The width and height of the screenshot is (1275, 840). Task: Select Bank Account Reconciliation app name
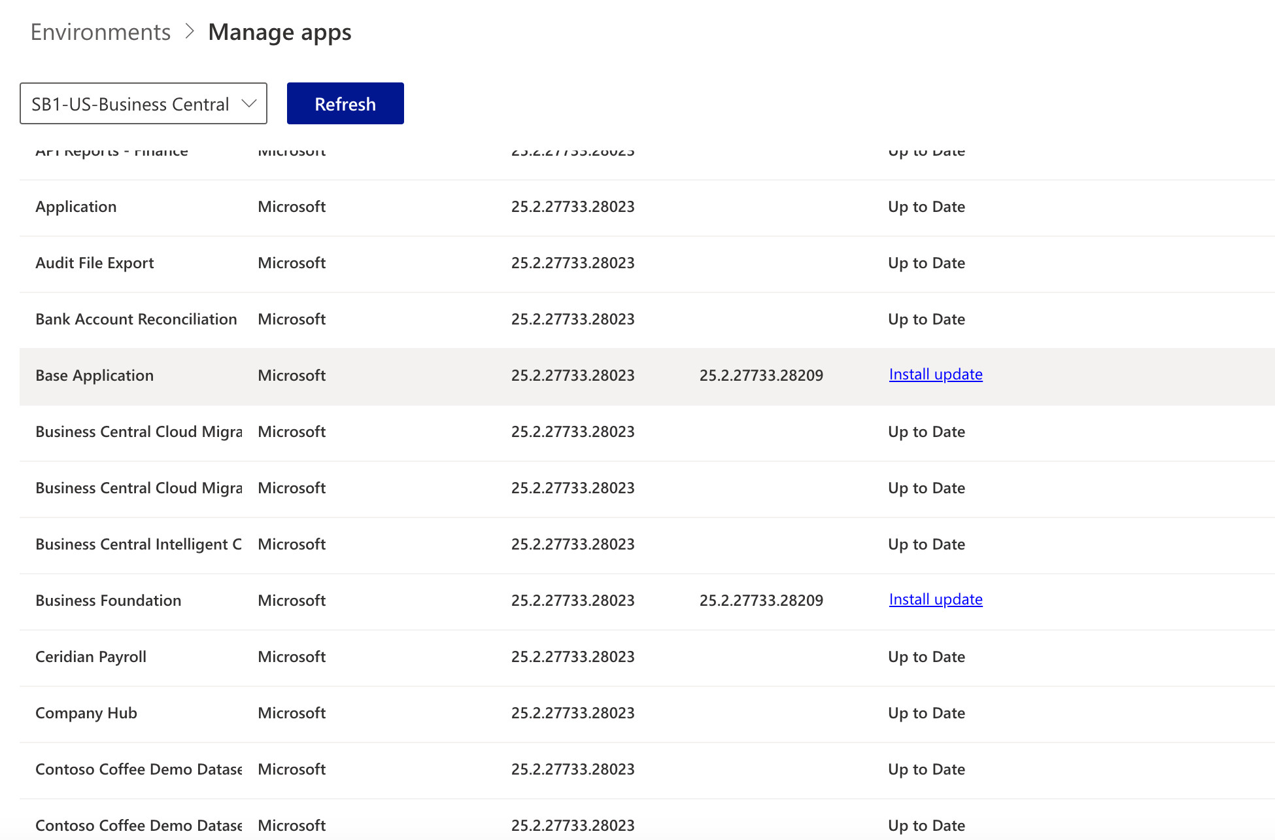point(136,319)
